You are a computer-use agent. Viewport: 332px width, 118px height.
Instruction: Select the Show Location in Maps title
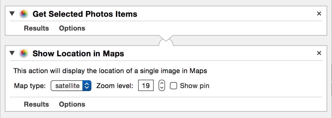[78, 54]
